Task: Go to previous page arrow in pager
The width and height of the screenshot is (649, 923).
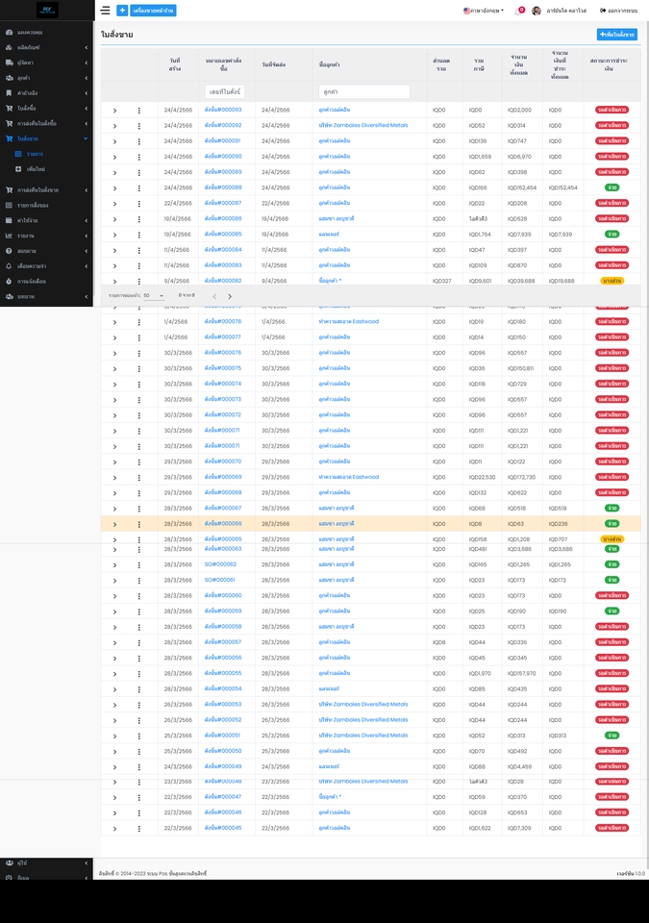Action: pyautogui.click(x=214, y=296)
